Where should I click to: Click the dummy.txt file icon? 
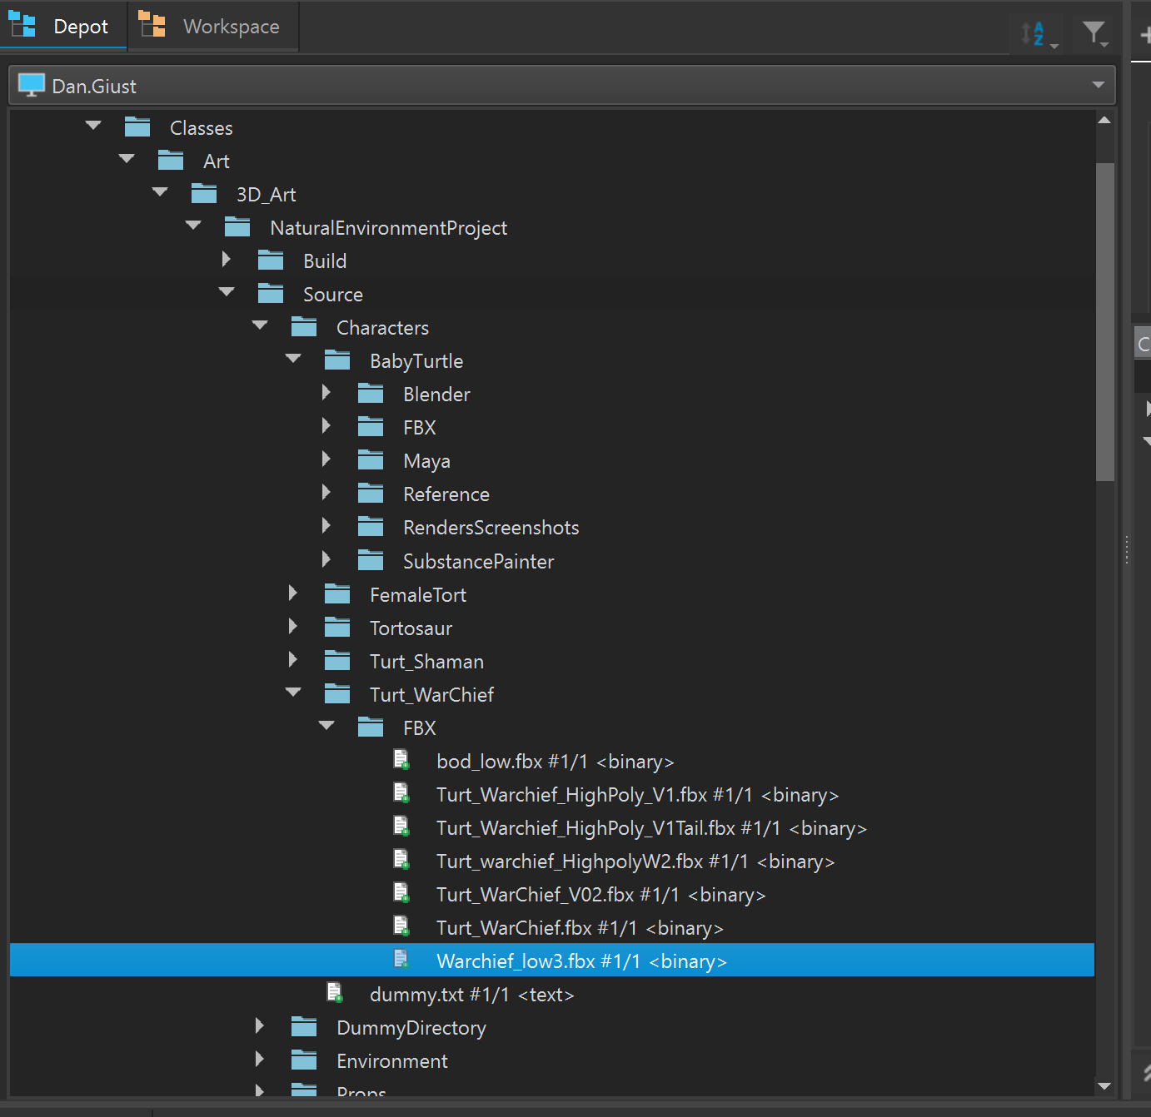[x=336, y=993]
